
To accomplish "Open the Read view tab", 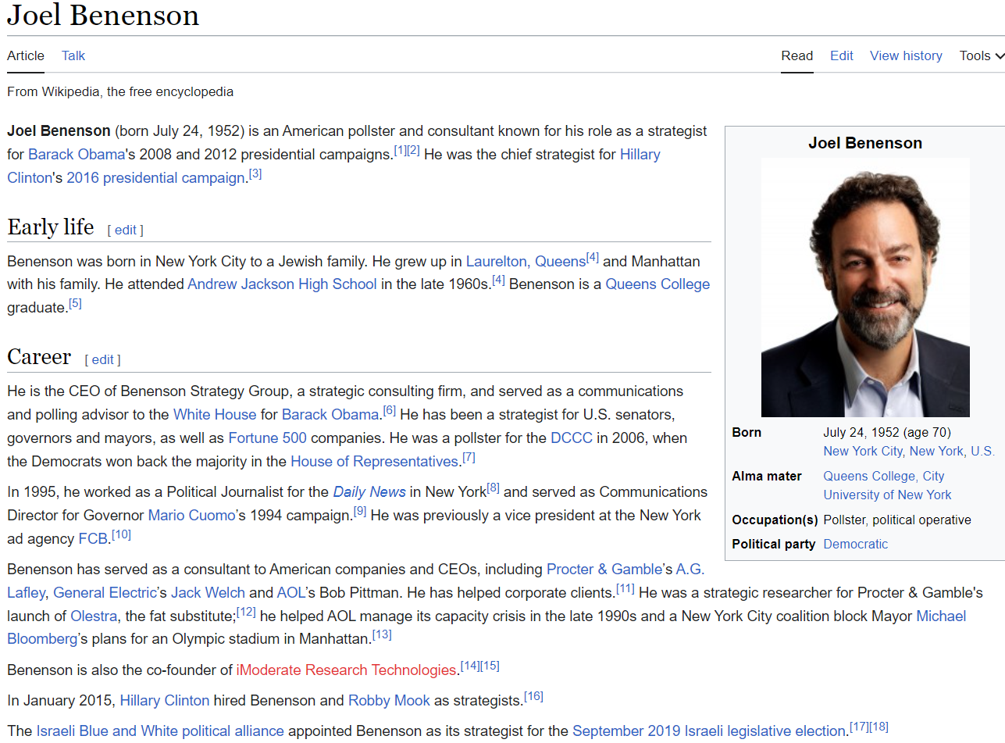I will 797,55.
